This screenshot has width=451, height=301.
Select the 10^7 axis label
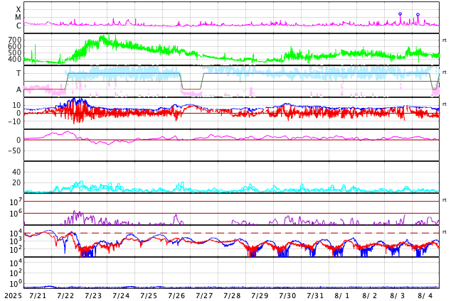16,202
